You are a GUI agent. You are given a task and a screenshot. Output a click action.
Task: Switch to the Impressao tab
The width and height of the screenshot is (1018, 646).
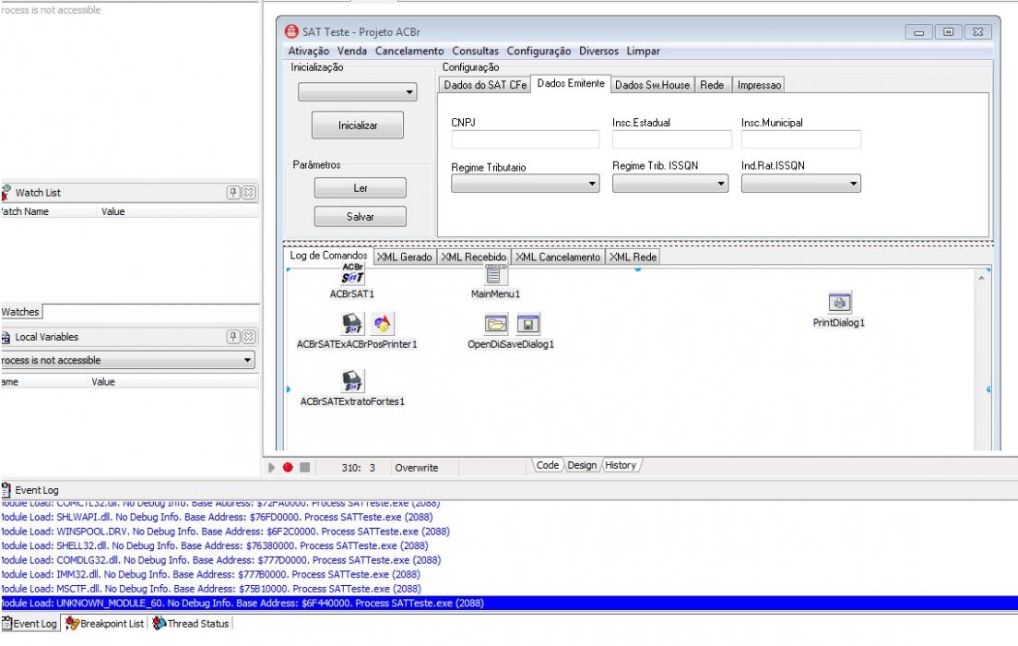click(x=759, y=85)
